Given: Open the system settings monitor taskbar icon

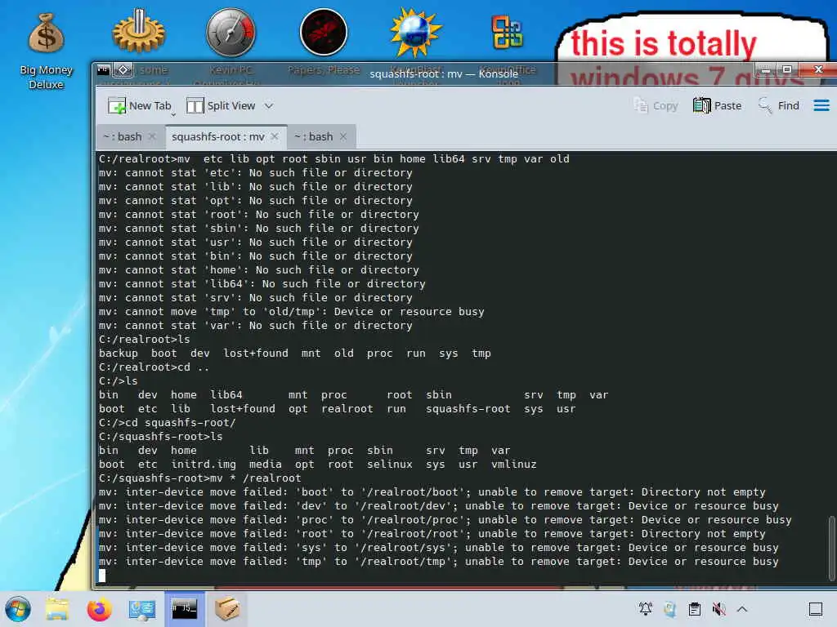Looking at the screenshot, I should coord(142,609).
